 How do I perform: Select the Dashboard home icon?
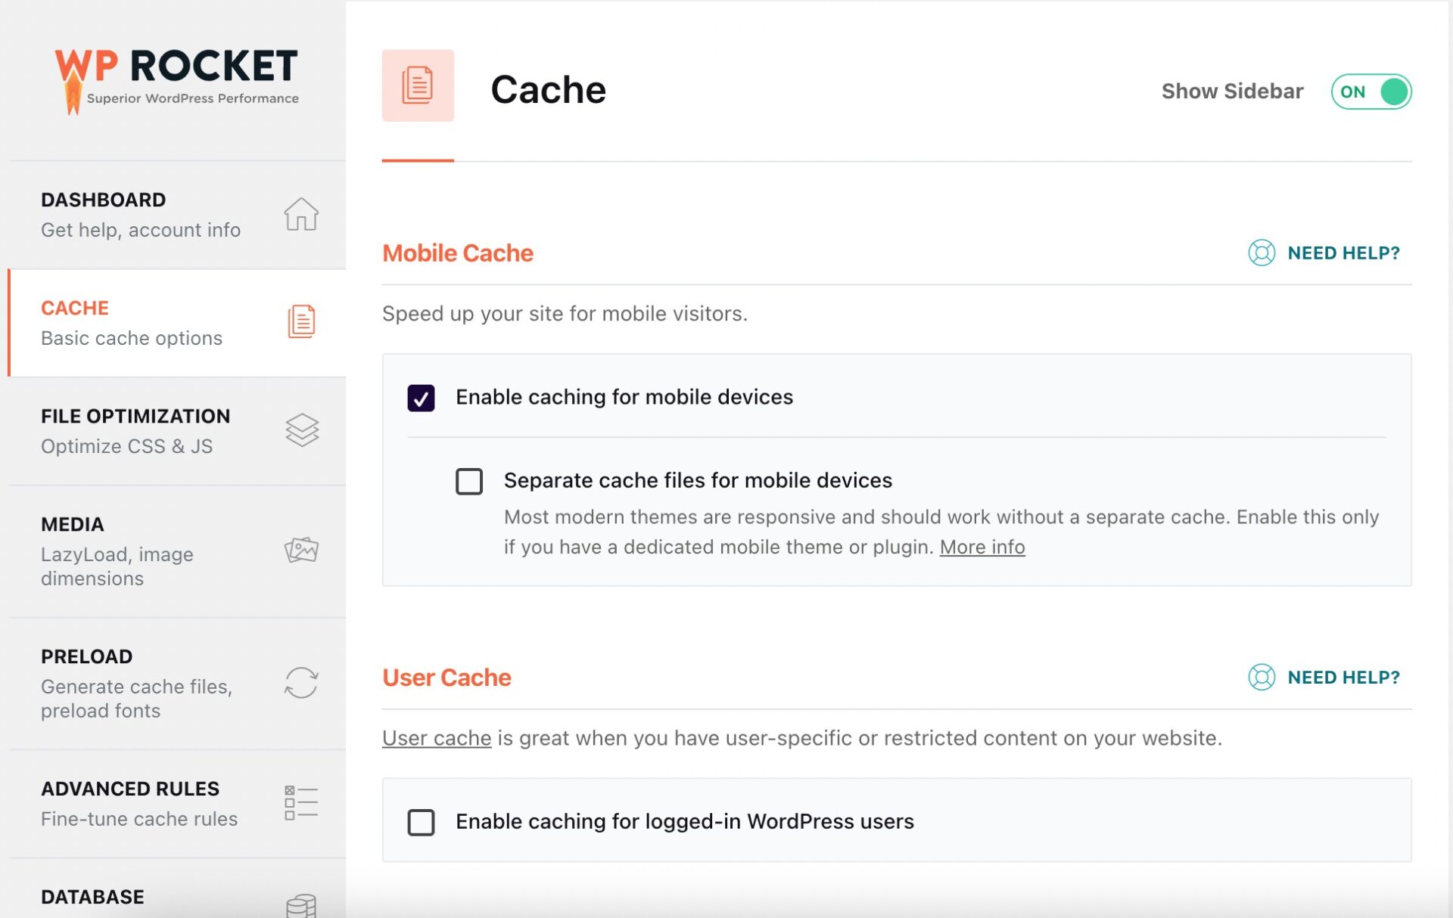(300, 216)
